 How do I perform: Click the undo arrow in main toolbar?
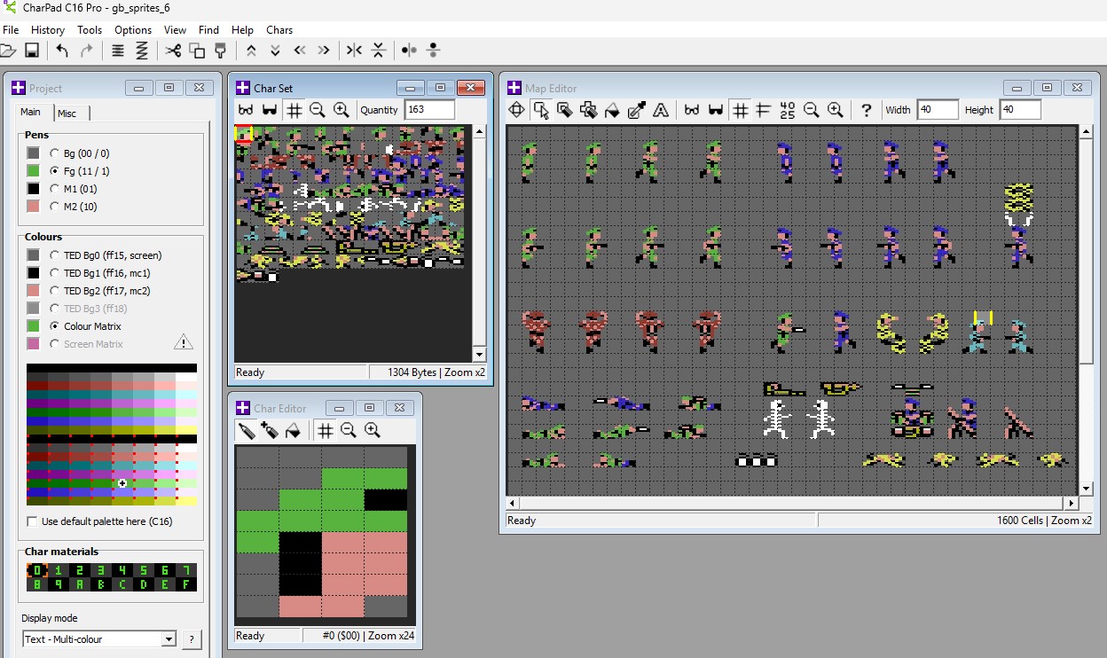pos(61,51)
